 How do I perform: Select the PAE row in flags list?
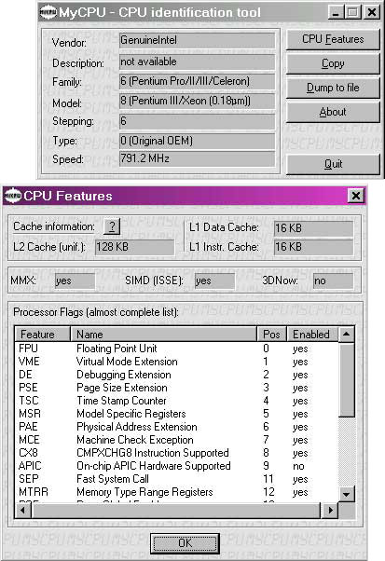[177, 427]
